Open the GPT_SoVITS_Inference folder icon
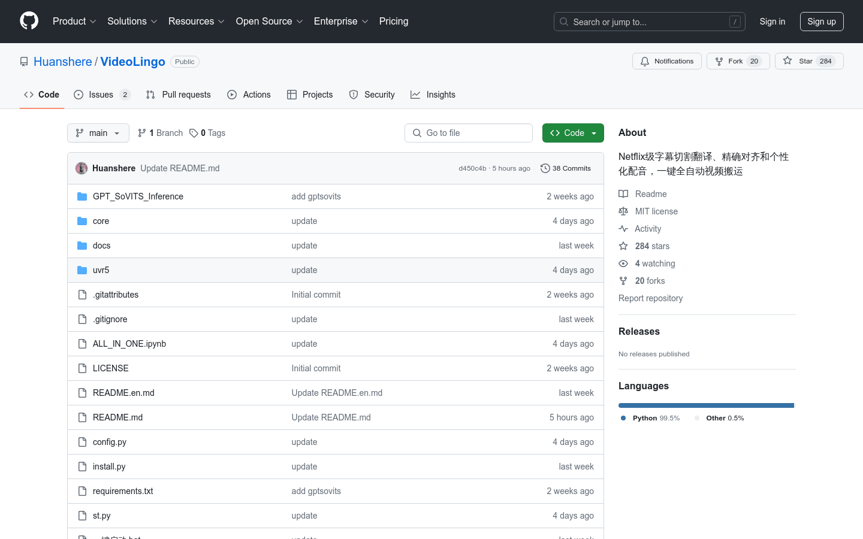The width and height of the screenshot is (863, 539). tap(82, 196)
